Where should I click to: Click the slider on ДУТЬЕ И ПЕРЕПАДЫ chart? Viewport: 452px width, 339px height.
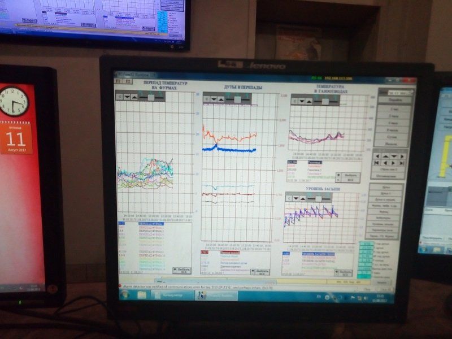pyautogui.click(x=238, y=99)
